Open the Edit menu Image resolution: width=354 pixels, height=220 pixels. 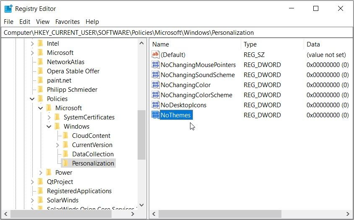(x=25, y=22)
